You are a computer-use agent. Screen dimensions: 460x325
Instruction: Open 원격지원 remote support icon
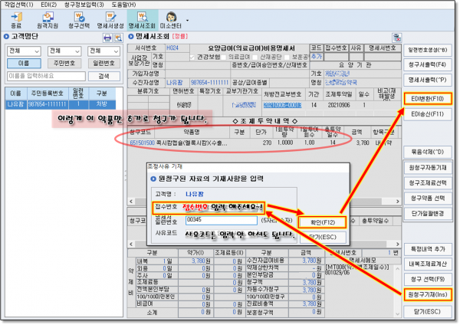pos(48,18)
